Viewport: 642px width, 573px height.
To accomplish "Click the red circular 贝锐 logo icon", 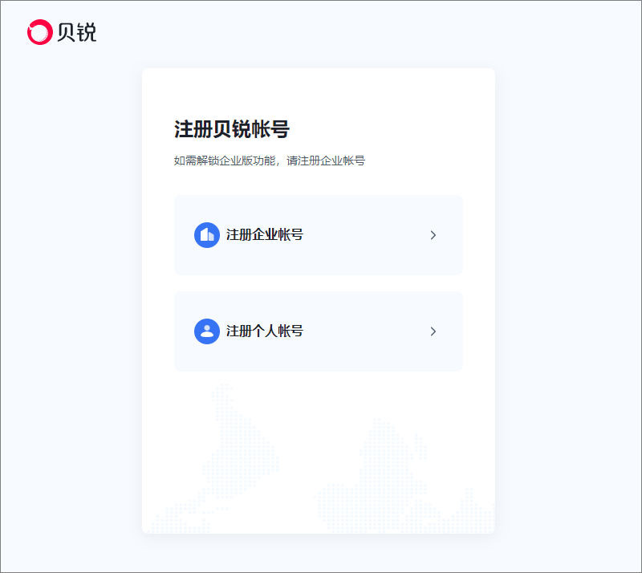I will (x=39, y=32).
